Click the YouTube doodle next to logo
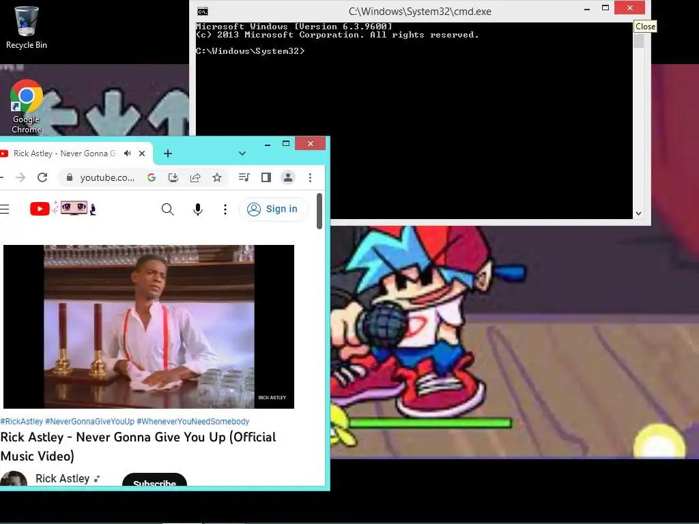Viewport: 699px width, 524px height. pyautogui.click(x=74, y=208)
